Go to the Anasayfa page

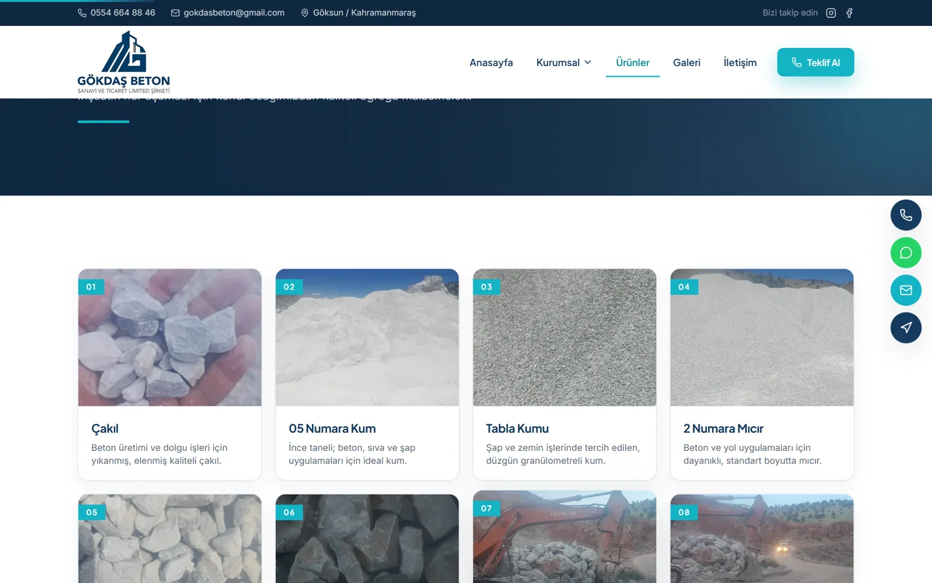pos(491,63)
